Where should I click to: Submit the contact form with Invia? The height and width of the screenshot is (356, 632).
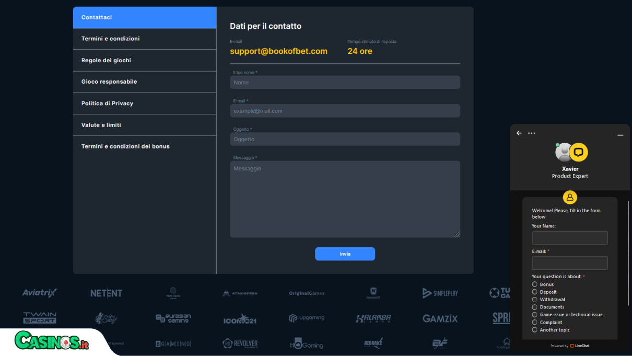point(345,254)
